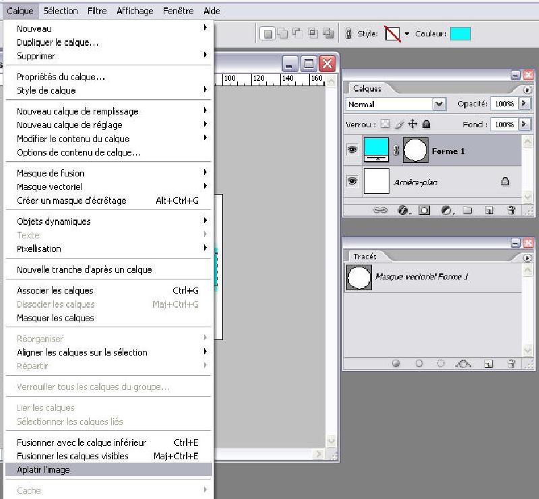539x499 pixels.
Task: Create a new adjustment layer icon
Action: click(446, 210)
